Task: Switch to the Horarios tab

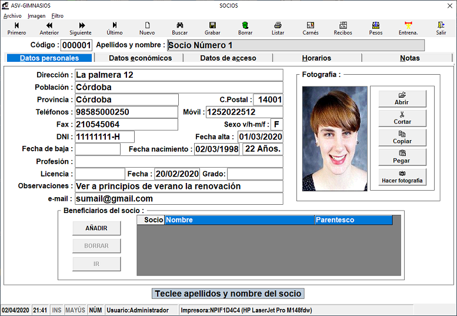Action: (x=317, y=58)
